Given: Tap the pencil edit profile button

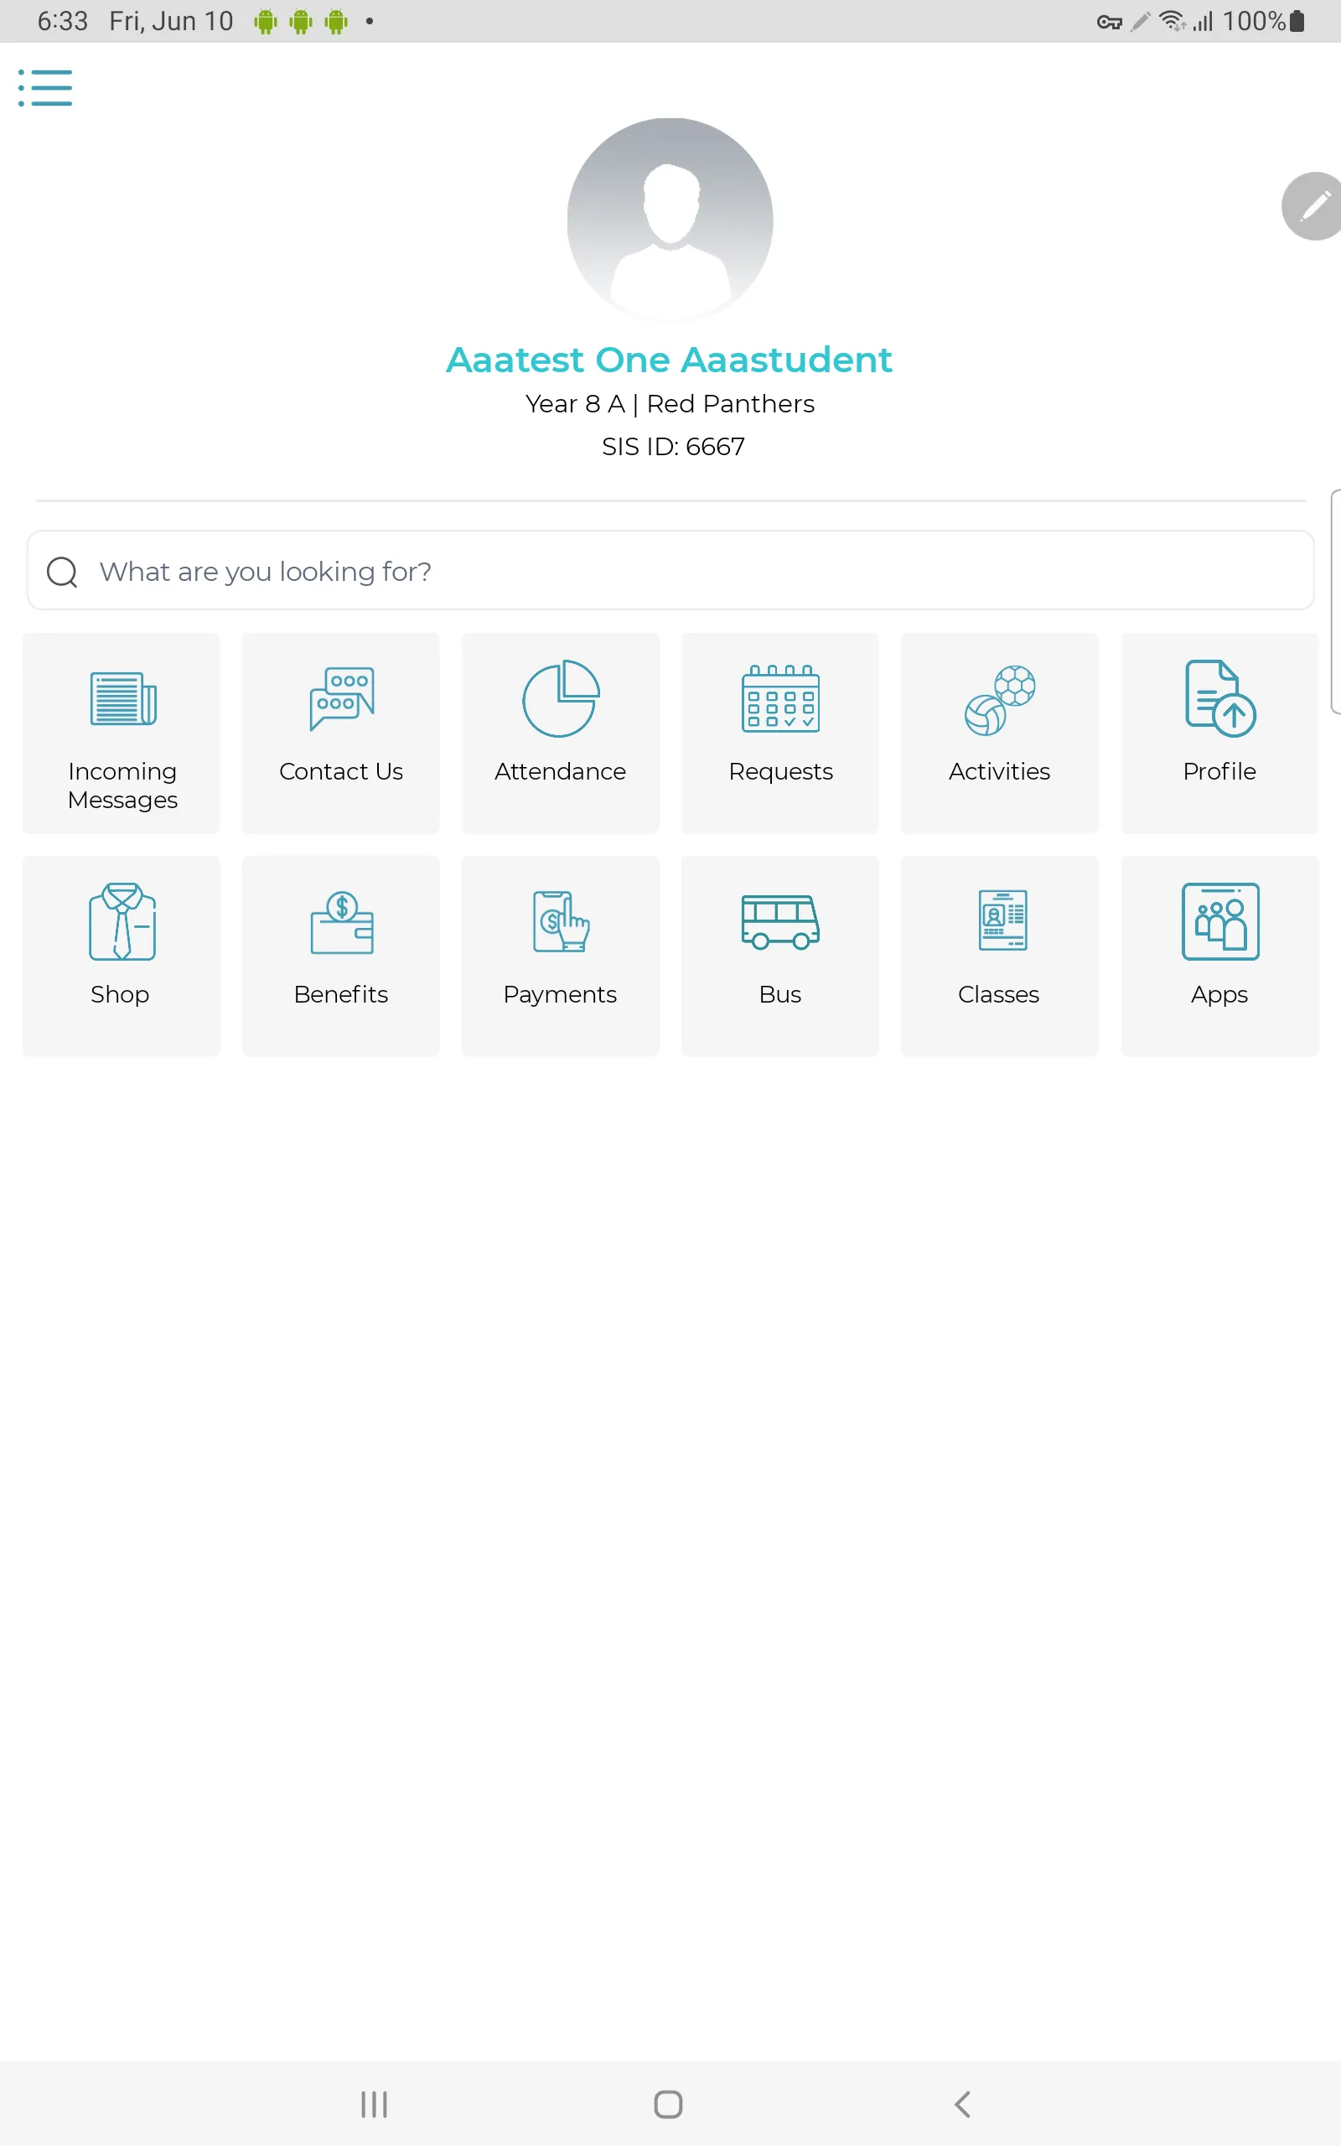Looking at the screenshot, I should point(1313,205).
